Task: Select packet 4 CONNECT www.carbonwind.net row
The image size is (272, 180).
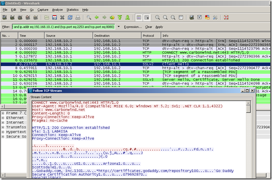Action: 136,52
